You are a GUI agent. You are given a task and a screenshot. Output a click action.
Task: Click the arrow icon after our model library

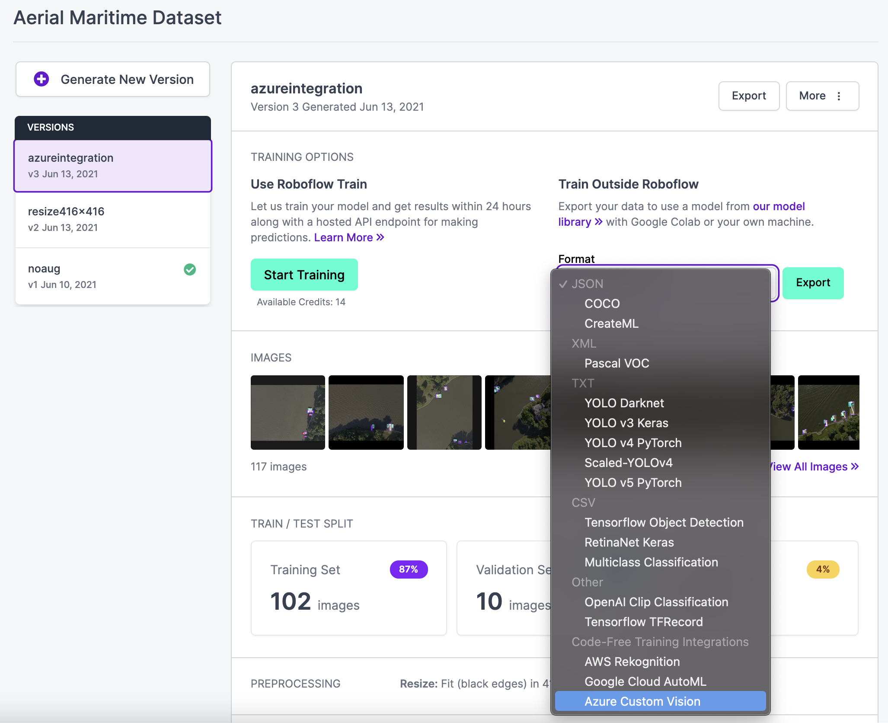(x=599, y=222)
